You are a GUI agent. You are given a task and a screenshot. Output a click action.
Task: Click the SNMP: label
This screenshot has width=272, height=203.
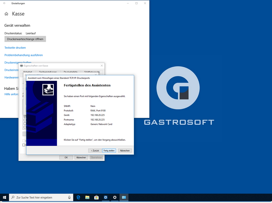[67, 106]
